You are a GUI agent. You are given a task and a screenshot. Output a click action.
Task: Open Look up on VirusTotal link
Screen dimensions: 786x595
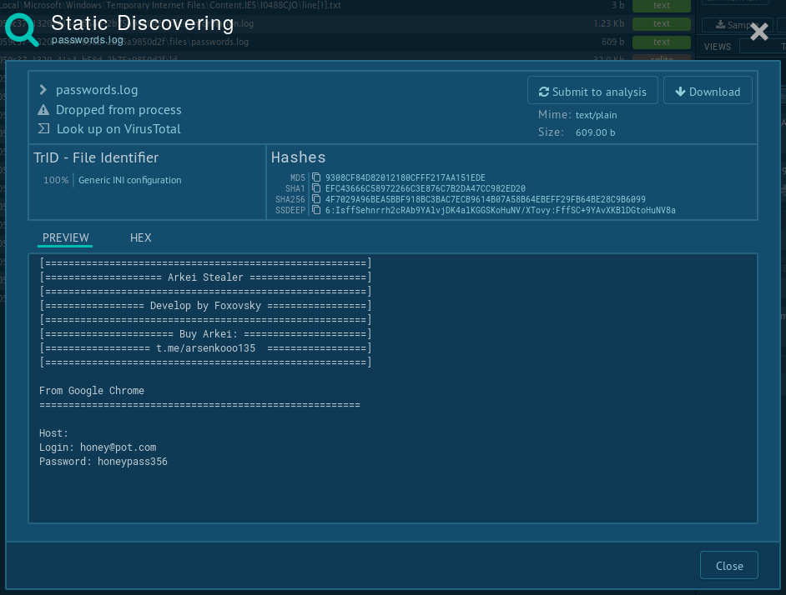pos(118,129)
